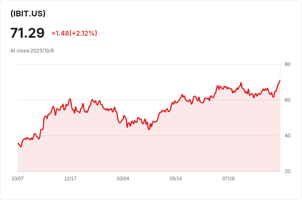Click the 60 value on the price axis

(287, 100)
